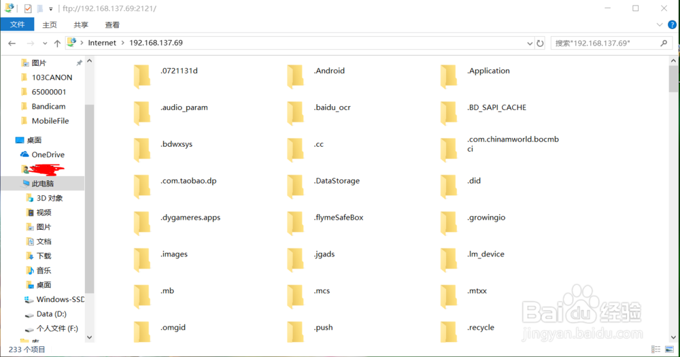Select the .omgid folder icon
This screenshot has height=357, width=680.
point(142,332)
